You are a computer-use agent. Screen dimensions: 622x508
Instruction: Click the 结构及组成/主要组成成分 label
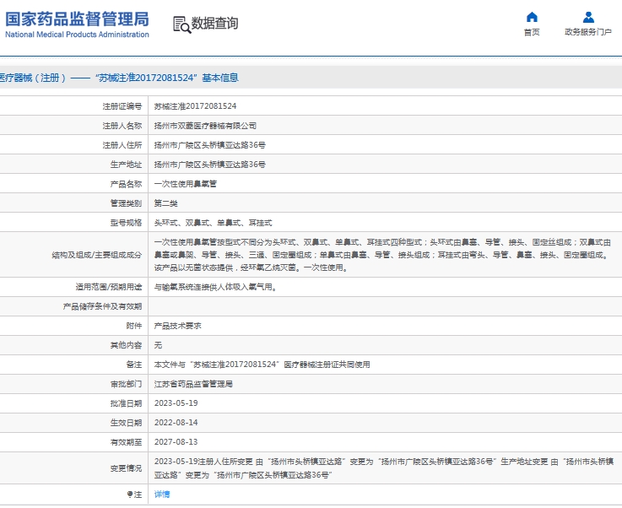coord(97,255)
